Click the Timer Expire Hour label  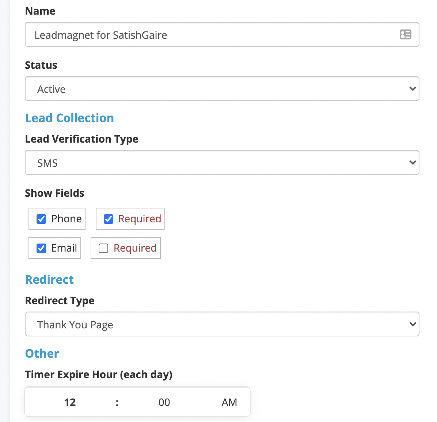[x=99, y=374]
